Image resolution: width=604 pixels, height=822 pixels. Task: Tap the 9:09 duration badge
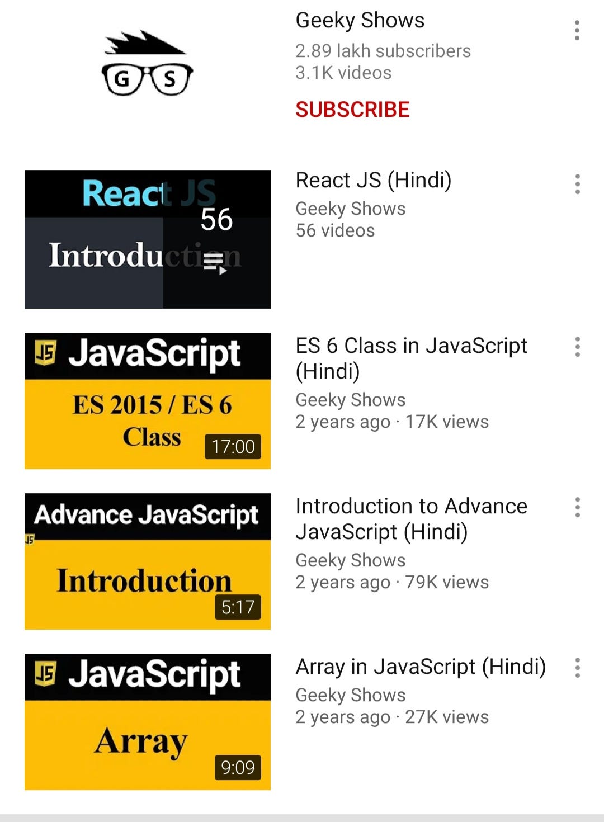[238, 768]
